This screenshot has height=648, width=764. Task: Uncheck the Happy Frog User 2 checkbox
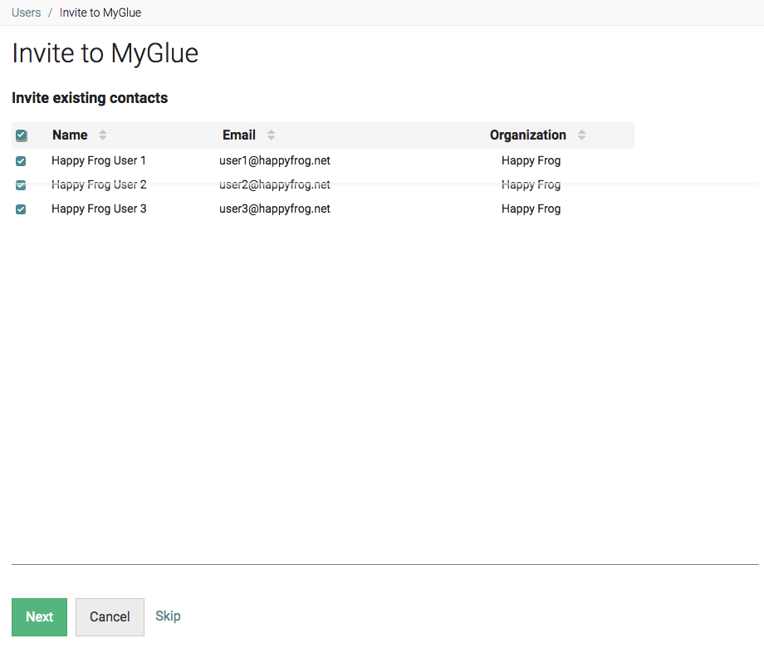tap(21, 184)
